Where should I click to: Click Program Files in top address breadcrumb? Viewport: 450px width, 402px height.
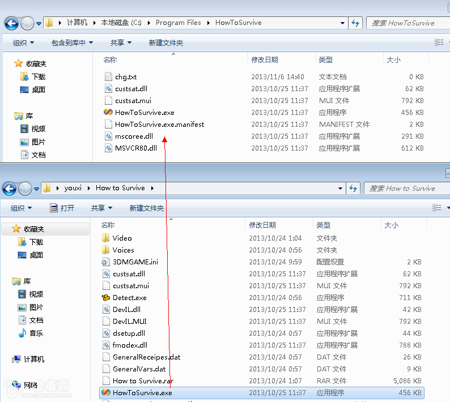[178, 23]
